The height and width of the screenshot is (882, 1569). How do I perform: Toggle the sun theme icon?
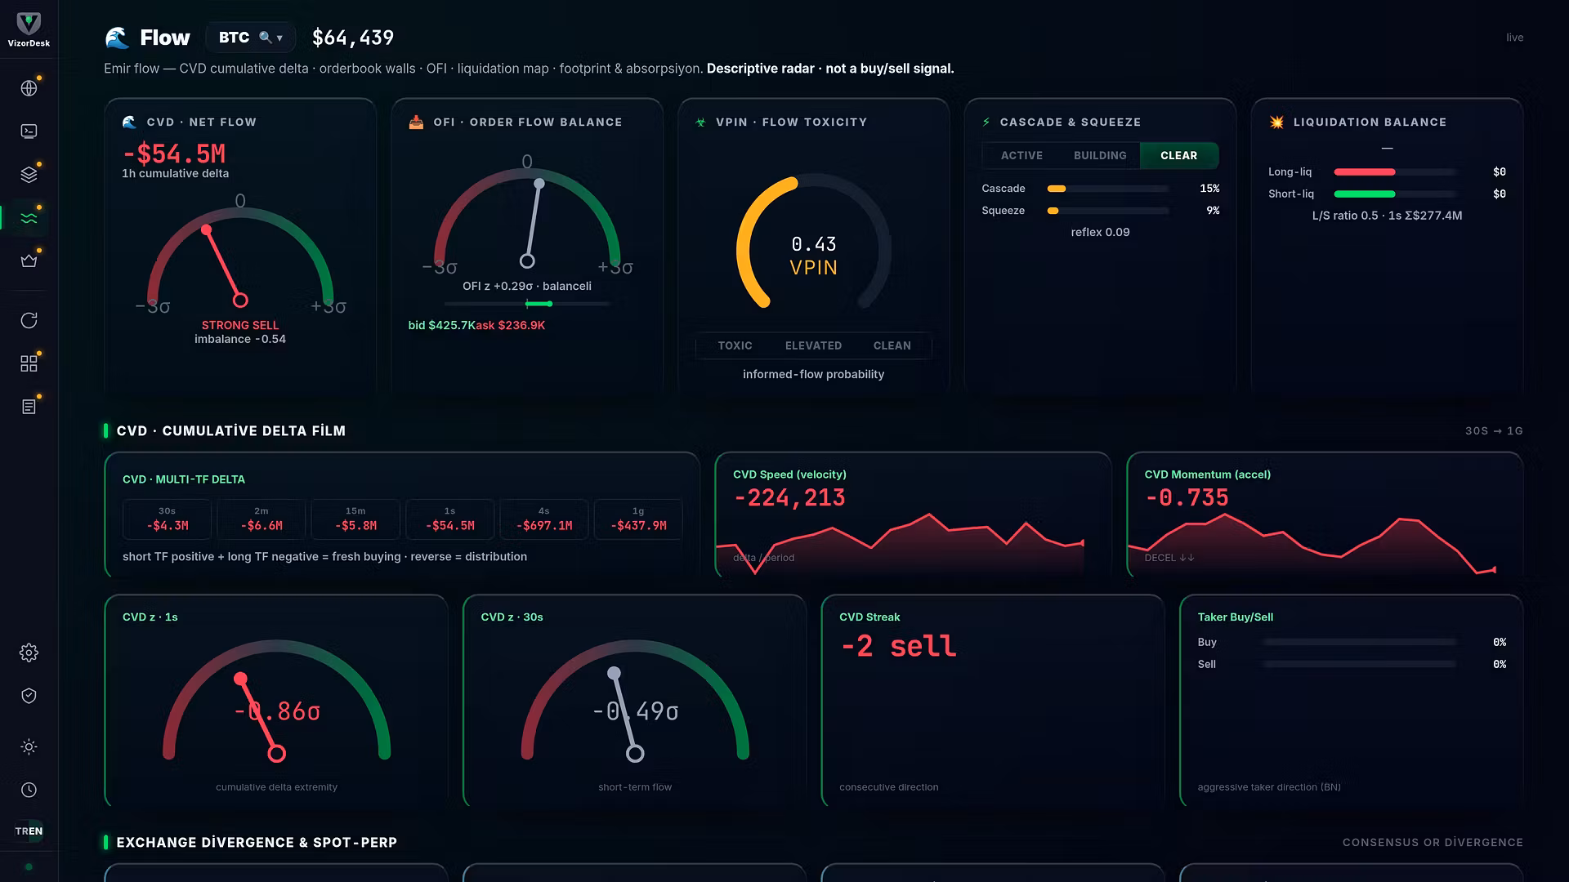29,746
